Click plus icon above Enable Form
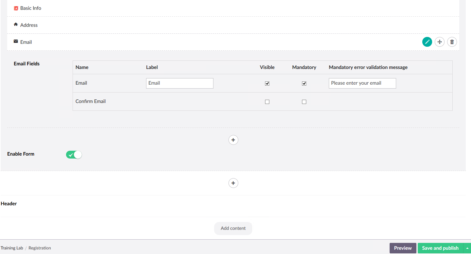This screenshot has width=471, height=254. [x=233, y=140]
